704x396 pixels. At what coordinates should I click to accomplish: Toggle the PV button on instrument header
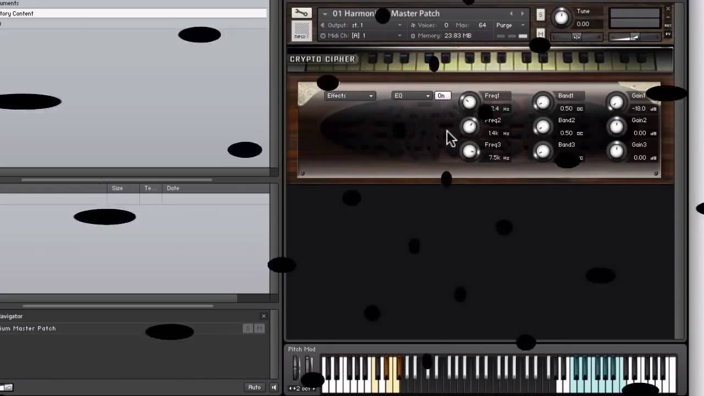pyautogui.click(x=668, y=34)
